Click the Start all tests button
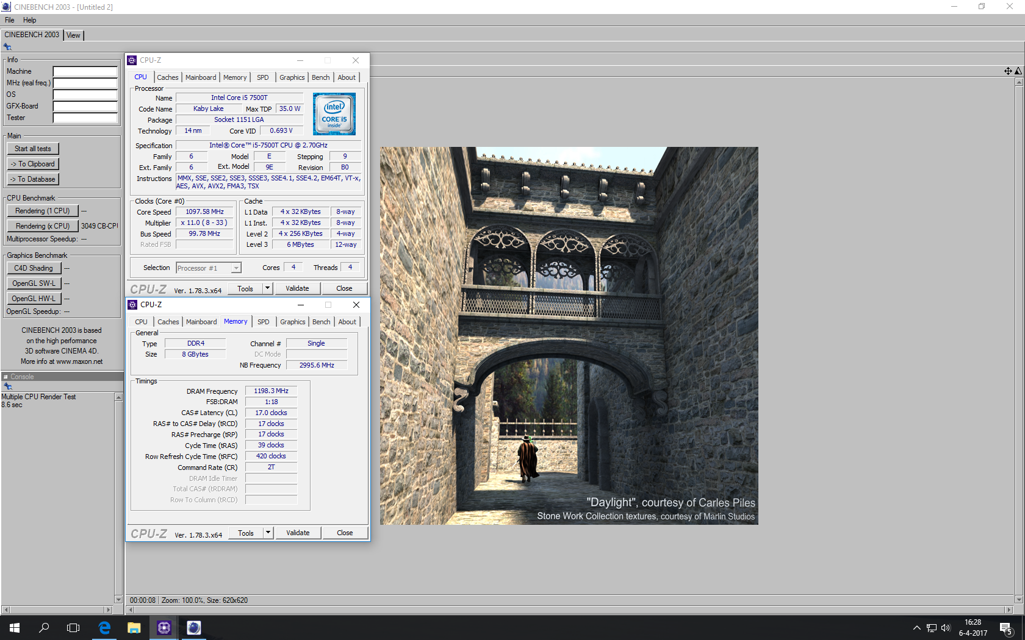This screenshot has height=640, width=1025. point(33,149)
